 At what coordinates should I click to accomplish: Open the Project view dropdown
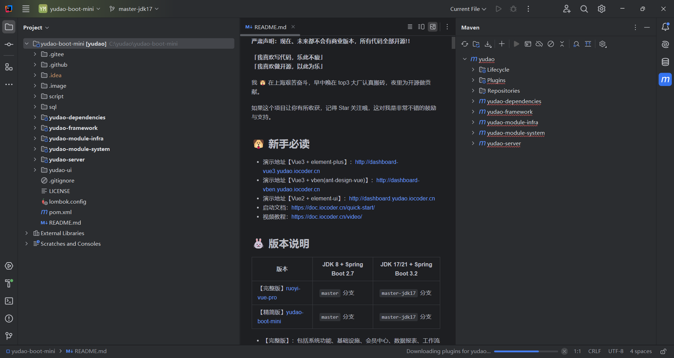pos(36,27)
